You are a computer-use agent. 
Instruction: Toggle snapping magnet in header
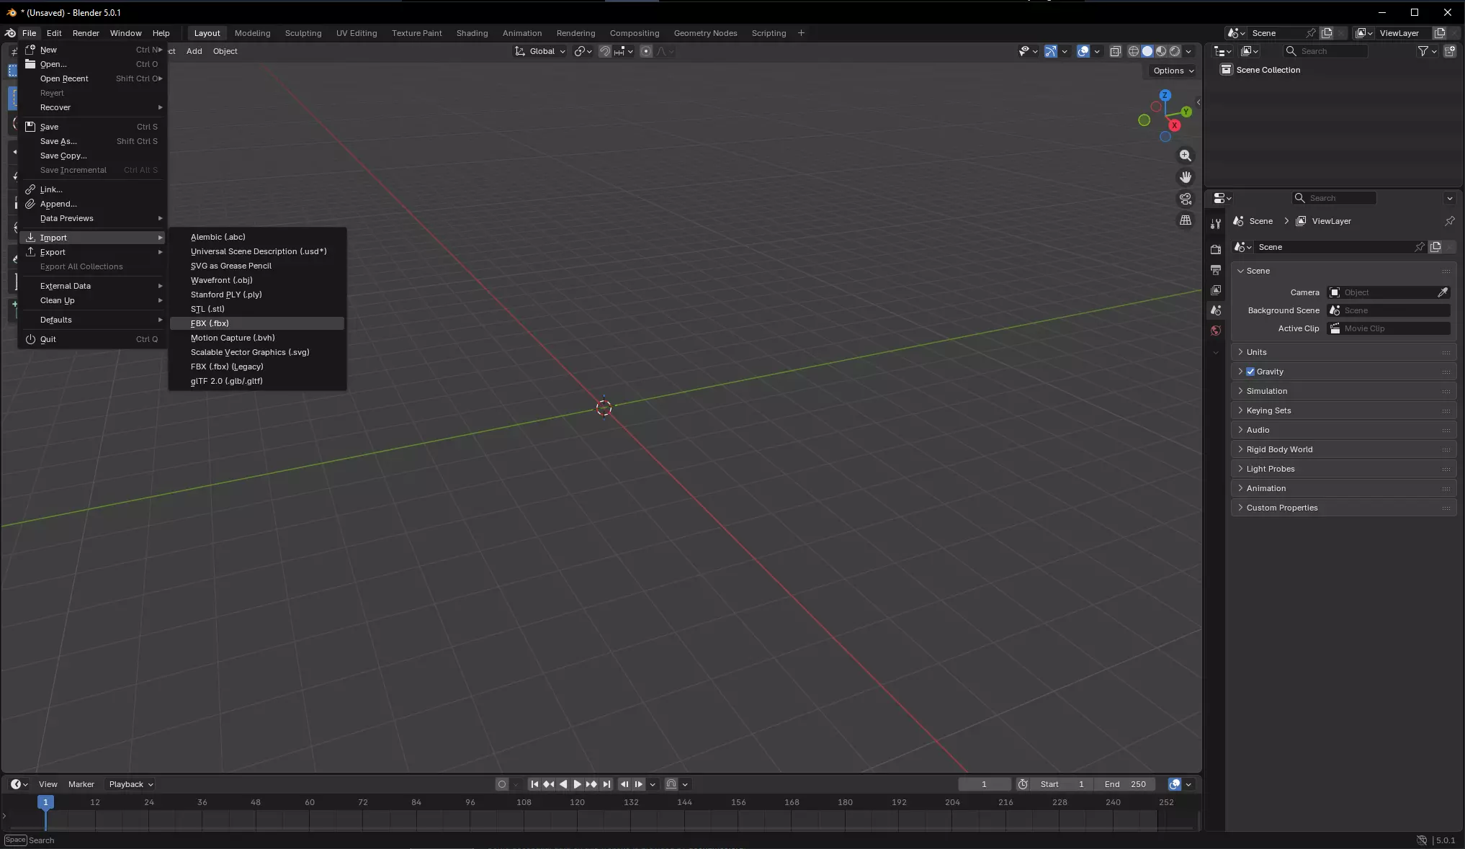(x=605, y=51)
